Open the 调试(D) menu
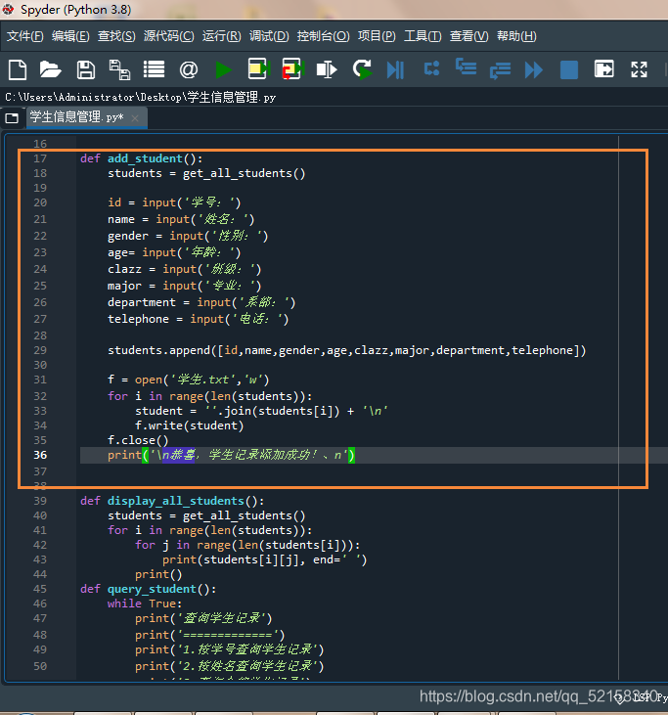The width and height of the screenshot is (668, 715). coord(269,36)
